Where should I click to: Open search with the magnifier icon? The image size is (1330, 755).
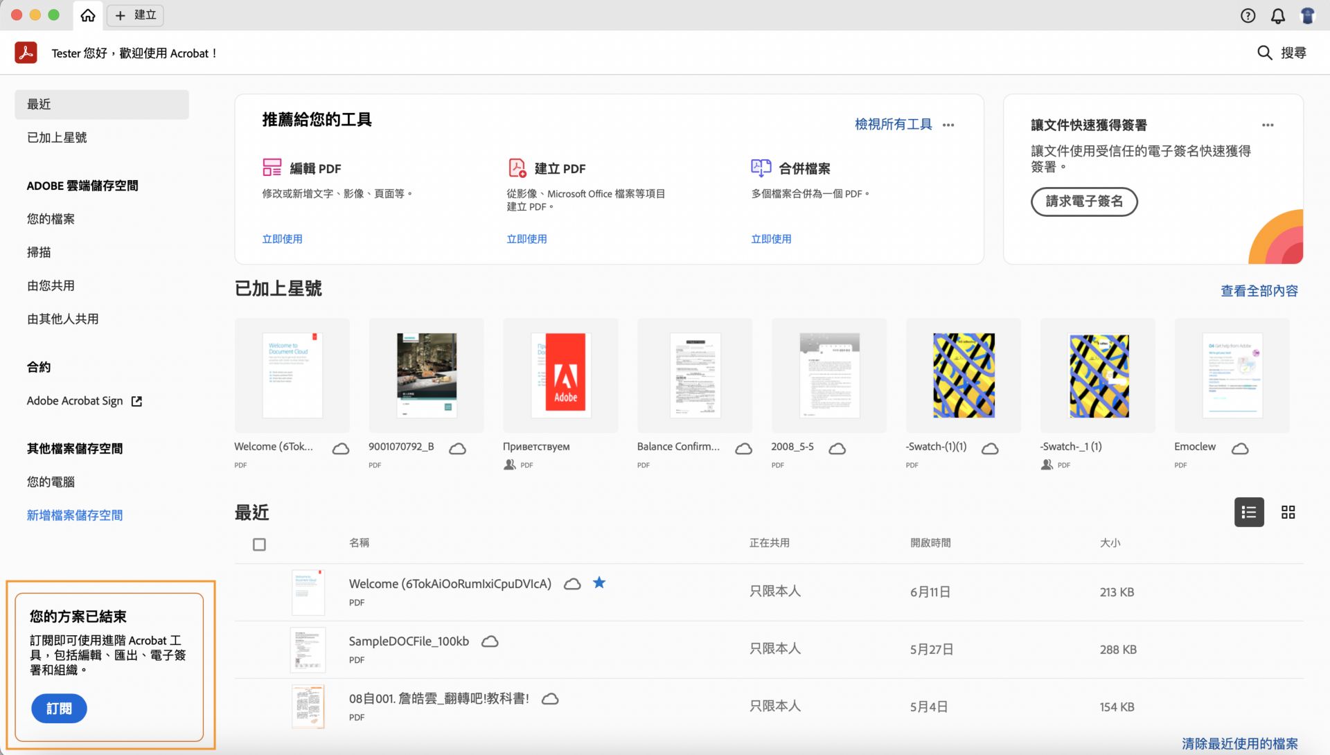click(x=1265, y=53)
